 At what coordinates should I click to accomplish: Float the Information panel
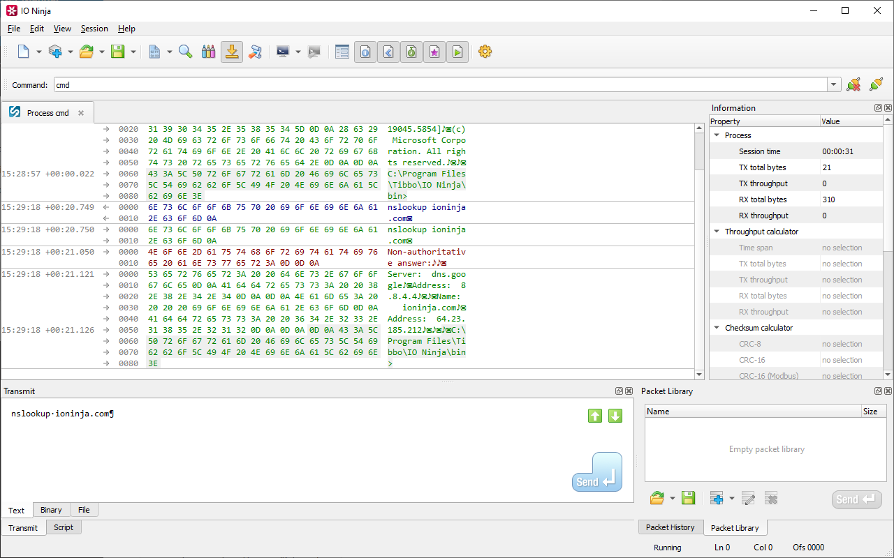click(879, 108)
